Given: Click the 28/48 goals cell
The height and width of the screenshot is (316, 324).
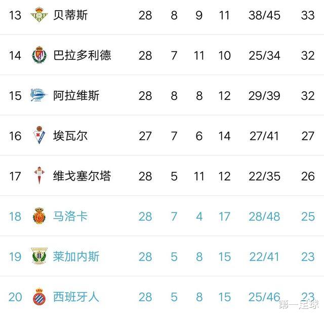Looking at the screenshot, I should pos(264,216).
